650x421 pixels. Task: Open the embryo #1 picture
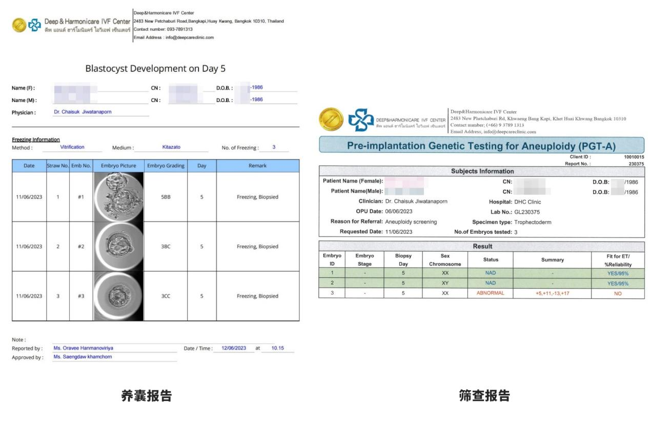(118, 197)
